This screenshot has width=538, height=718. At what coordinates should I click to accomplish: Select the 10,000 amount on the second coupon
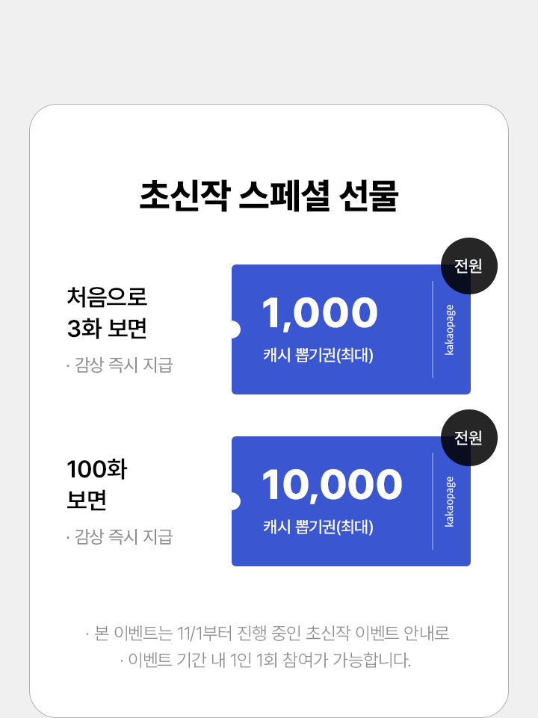(x=332, y=485)
